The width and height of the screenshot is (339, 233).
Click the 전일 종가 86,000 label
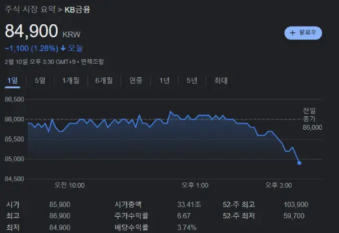tap(312, 119)
